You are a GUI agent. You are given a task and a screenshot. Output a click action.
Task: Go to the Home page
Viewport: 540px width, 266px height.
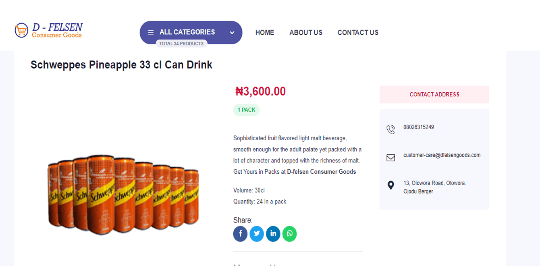(265, 33)
